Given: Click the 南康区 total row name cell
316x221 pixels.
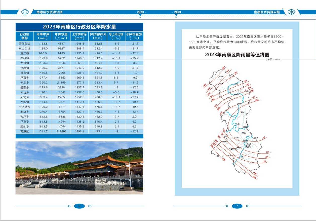Looking at the screenshot, I should [x=24, y=131].
